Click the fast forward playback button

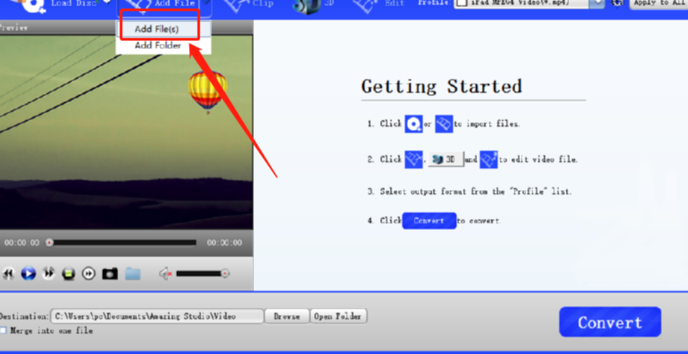click(x=48, y=274)
